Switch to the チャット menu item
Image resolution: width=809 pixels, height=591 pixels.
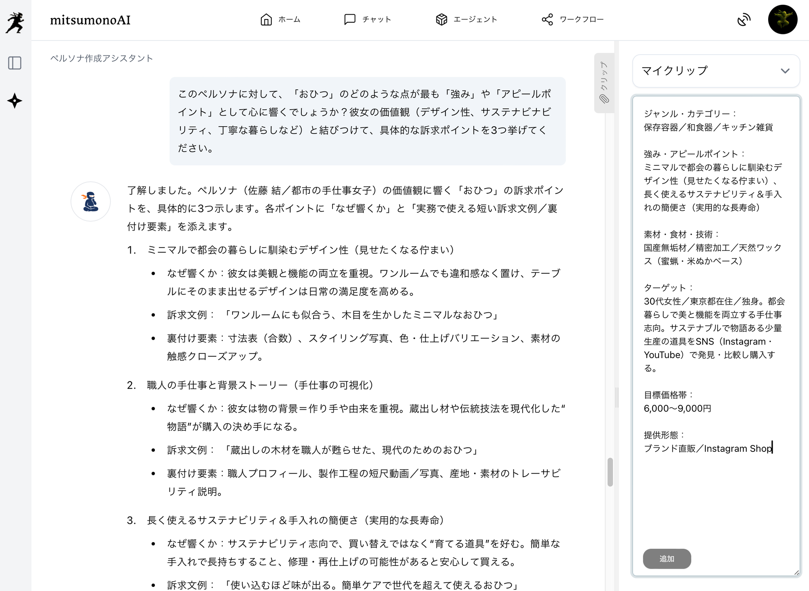(x=377, y=19)
